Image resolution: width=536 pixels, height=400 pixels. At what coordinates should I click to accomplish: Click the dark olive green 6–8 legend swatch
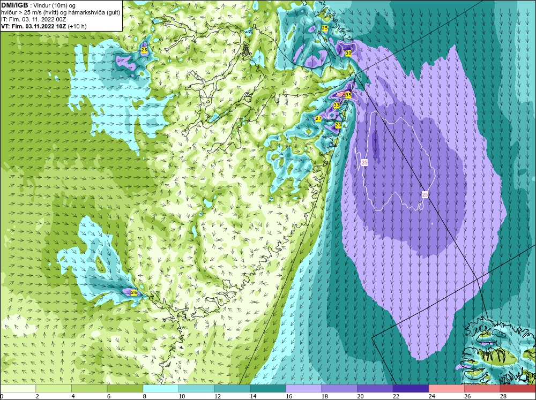click(x=125, y=389)
